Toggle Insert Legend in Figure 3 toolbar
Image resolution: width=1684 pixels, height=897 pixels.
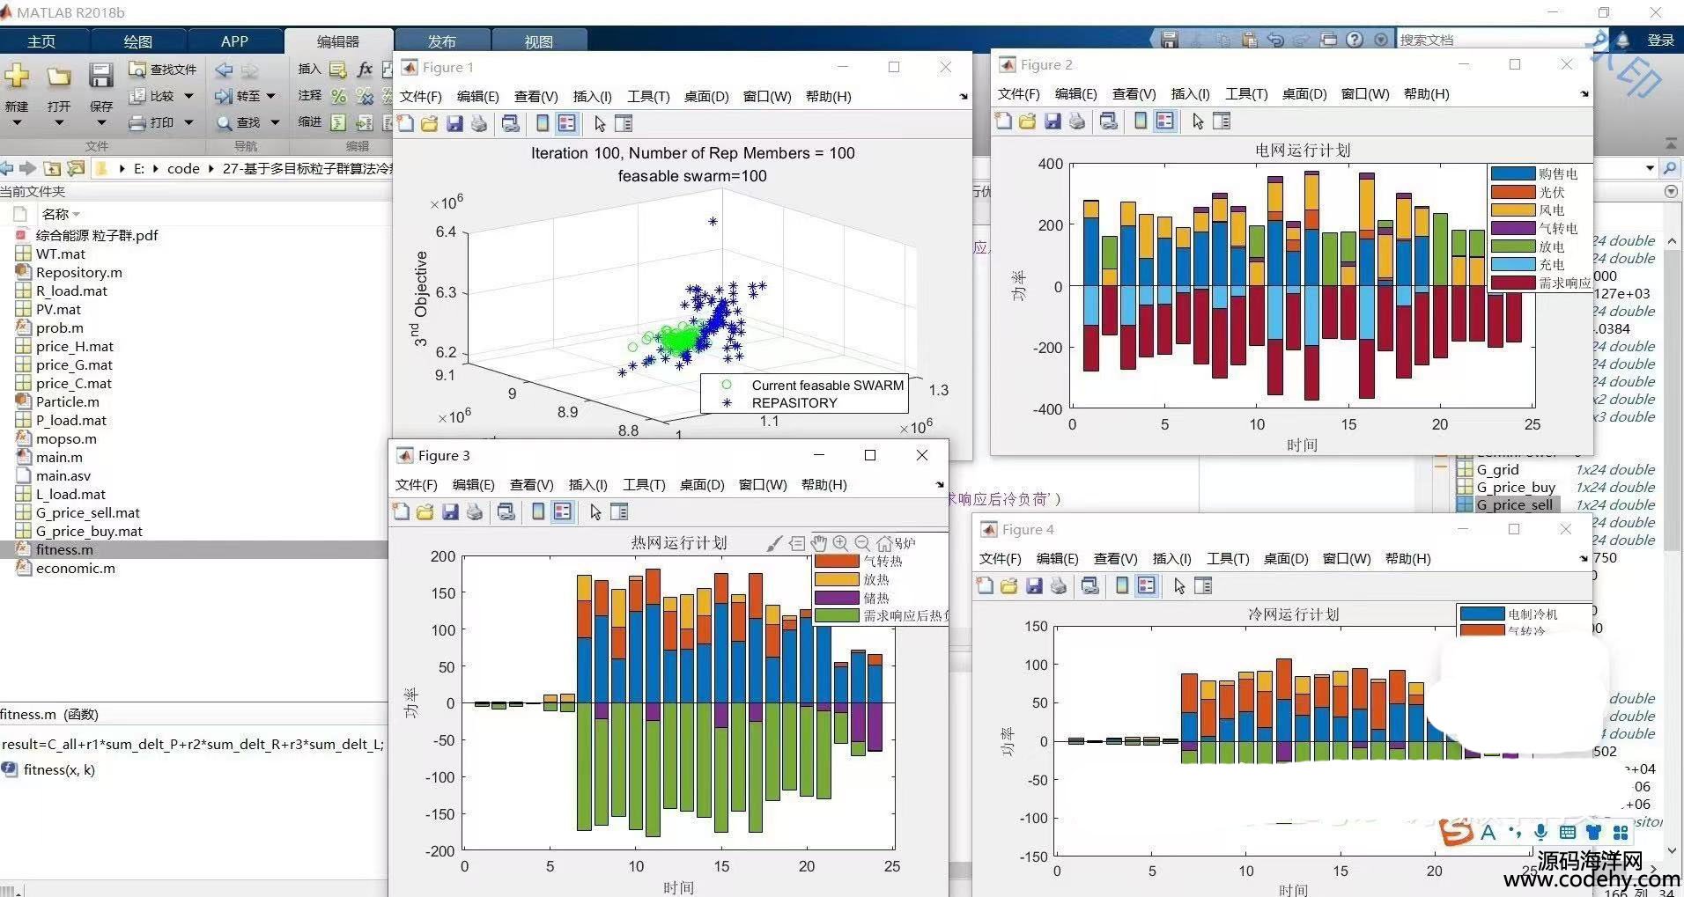click(x=563, y=512)
